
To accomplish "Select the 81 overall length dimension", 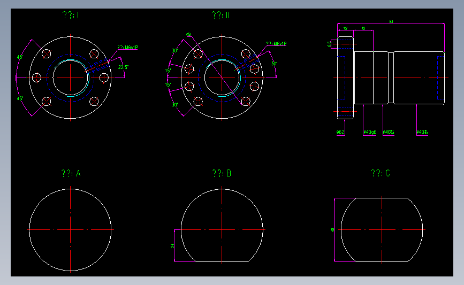I will pyautogui.click(x=391, y=21).
